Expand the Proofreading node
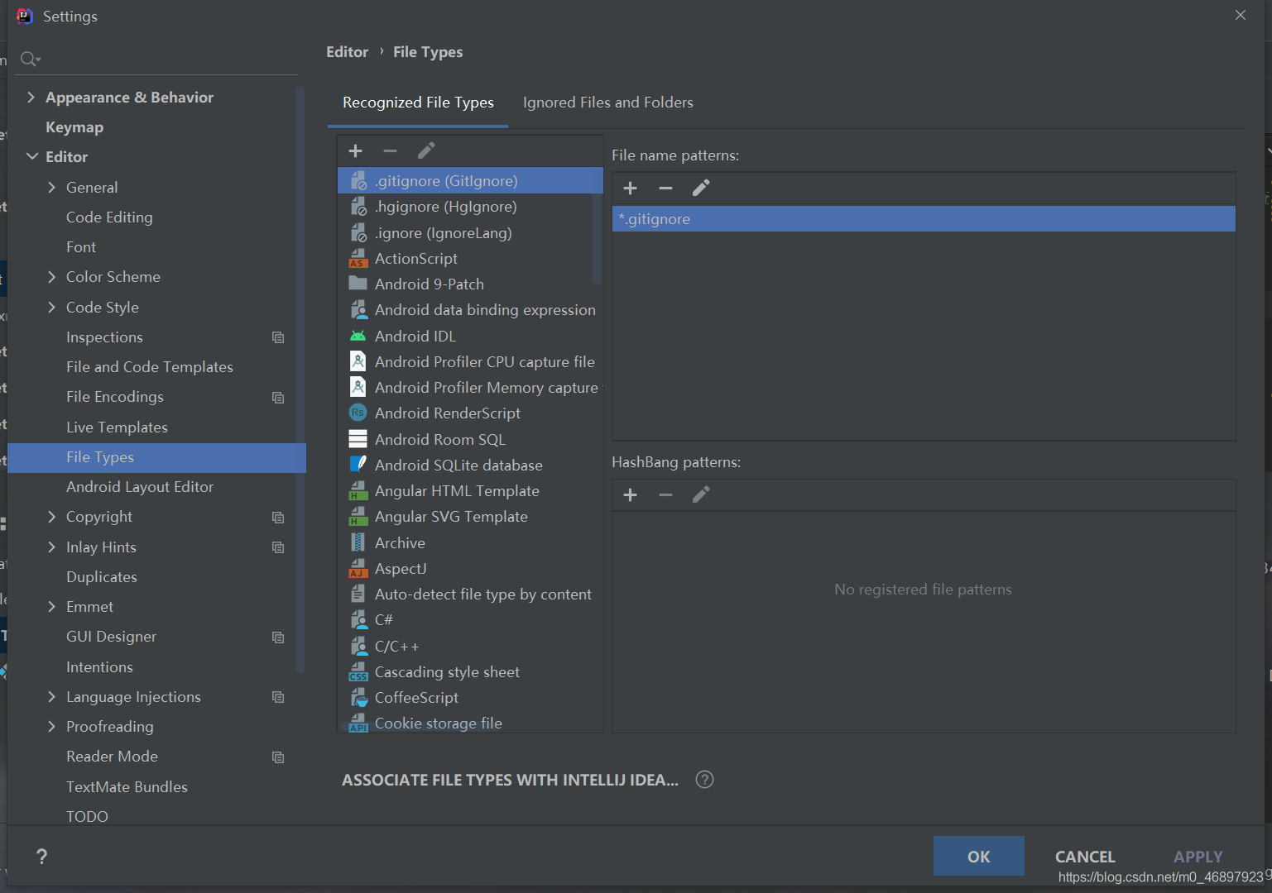The width and height of the screenshot is (1272, 893). click(x=51, y=726)
